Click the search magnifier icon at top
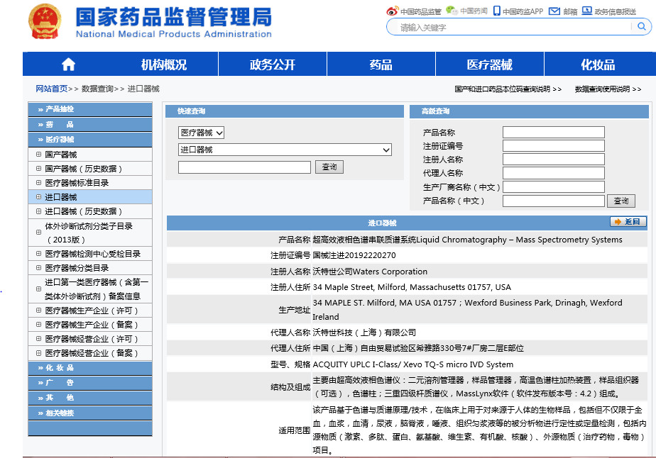Screen dimensions: 656x458 [642, 27]
